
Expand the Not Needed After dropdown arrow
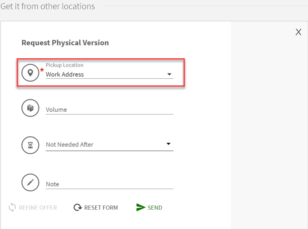point(169,144)
